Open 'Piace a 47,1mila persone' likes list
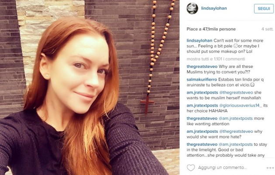275x175 pixels. click(x=211, y=29)
